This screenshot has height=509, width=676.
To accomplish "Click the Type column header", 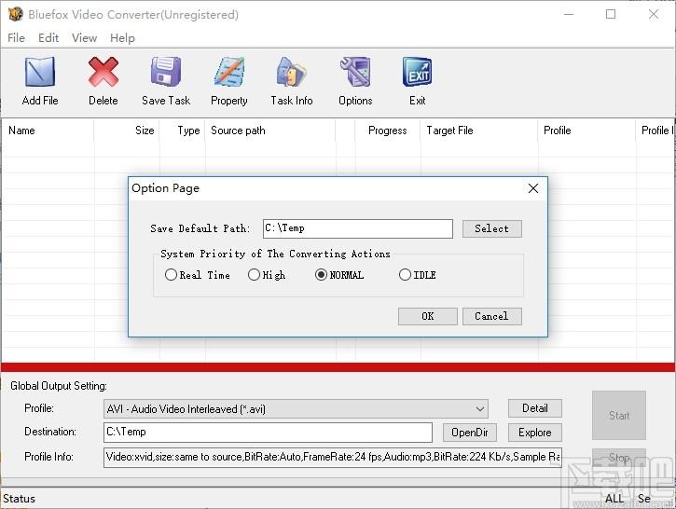I will (x=182, y=131).
